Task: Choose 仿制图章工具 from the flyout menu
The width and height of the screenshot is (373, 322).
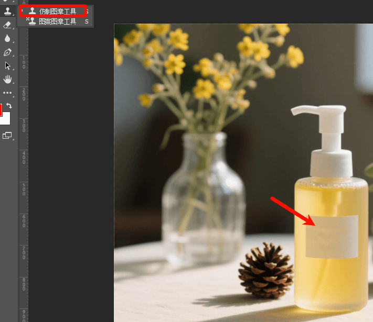Action: [57, 11]
